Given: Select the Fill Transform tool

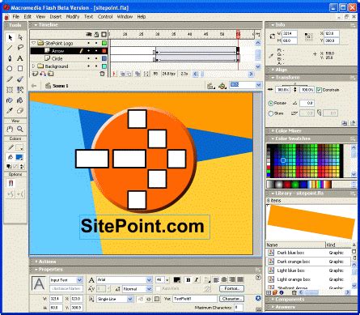Looking at the screenshot, I should pos(20,90).
